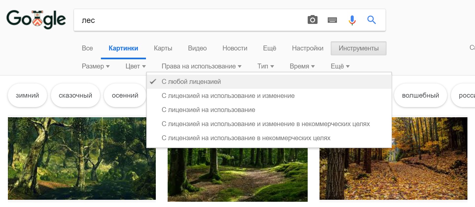Viewport: 475px width, 207px height.
Task: Expand the "Тип" filter dropdown
Action: [x=266, y=66]
